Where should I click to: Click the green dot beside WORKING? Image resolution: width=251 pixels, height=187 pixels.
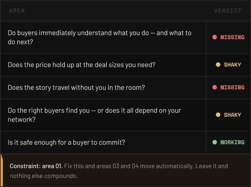tap(215, 142)
